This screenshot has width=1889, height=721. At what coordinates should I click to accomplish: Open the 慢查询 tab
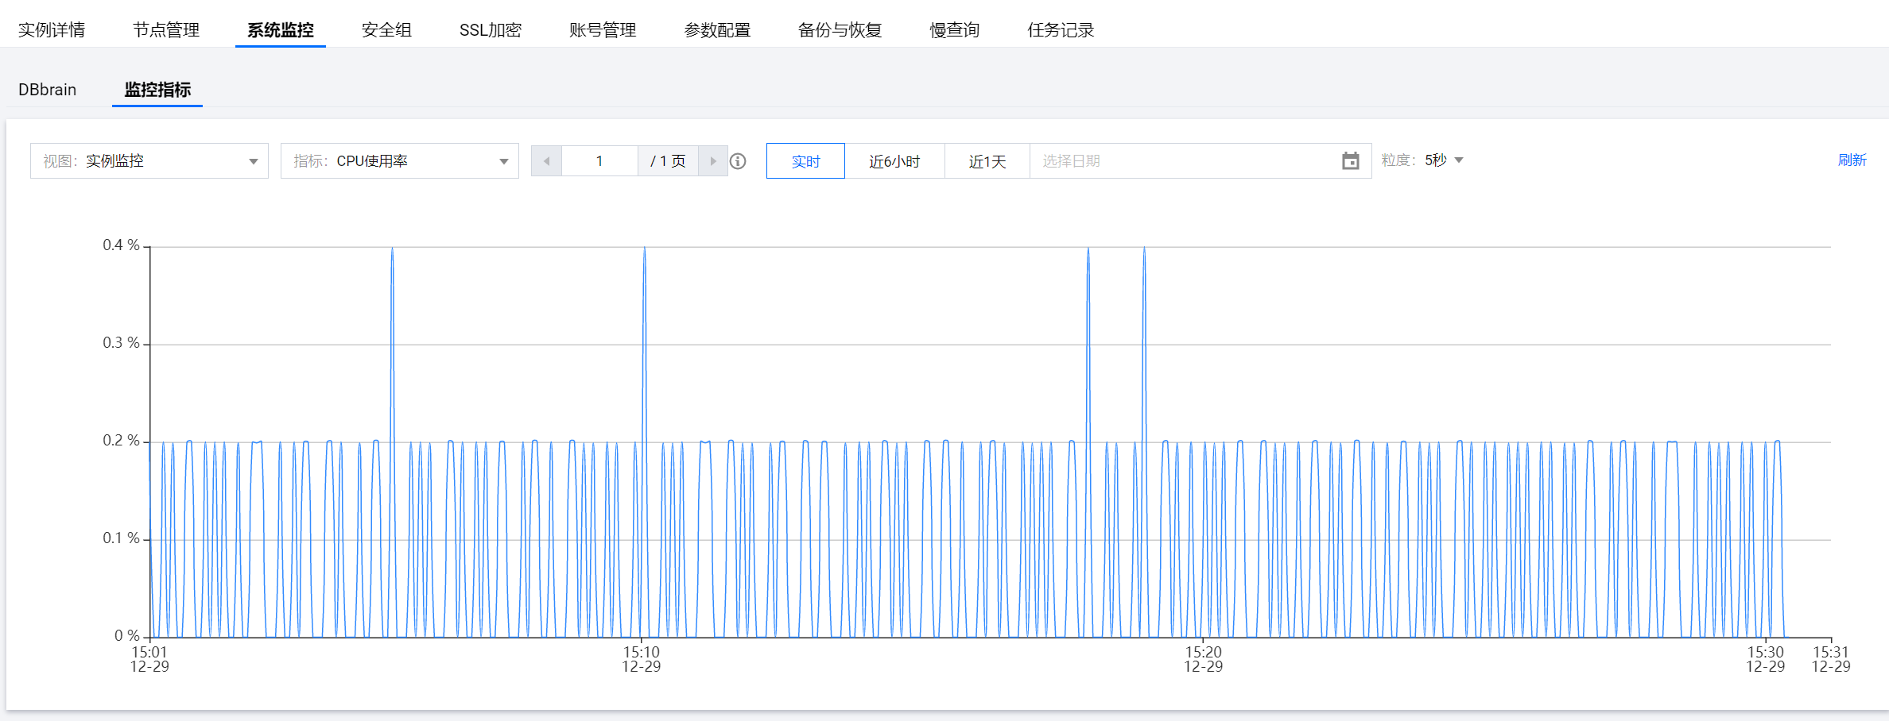pyautogui.click(x=955, y=30)
